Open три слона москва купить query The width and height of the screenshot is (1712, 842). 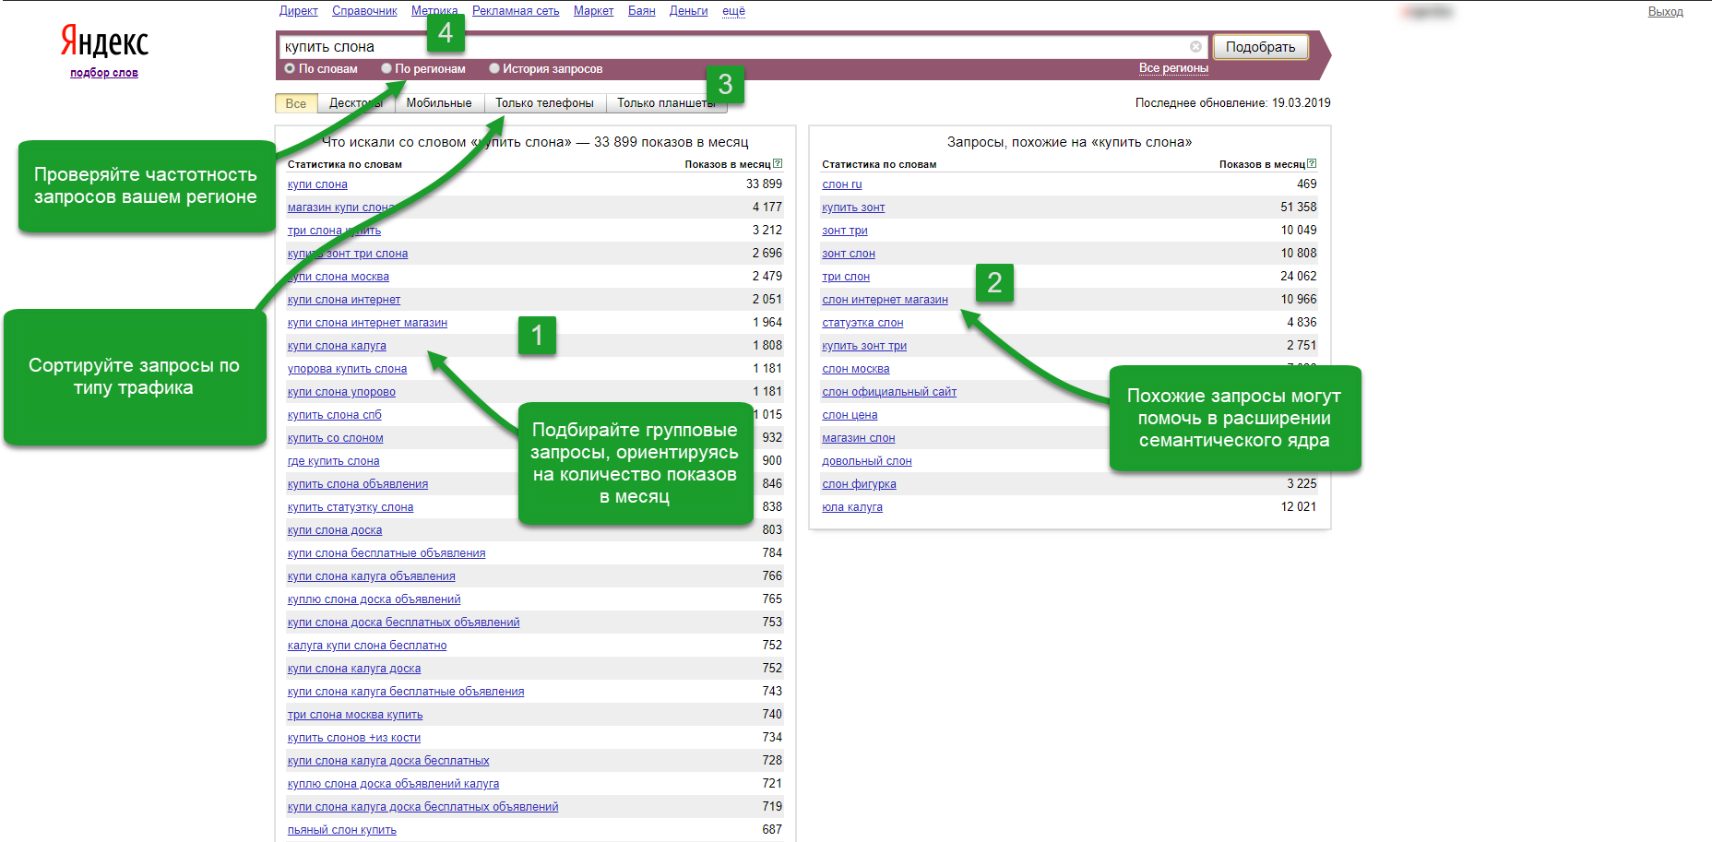click(355, 715)
